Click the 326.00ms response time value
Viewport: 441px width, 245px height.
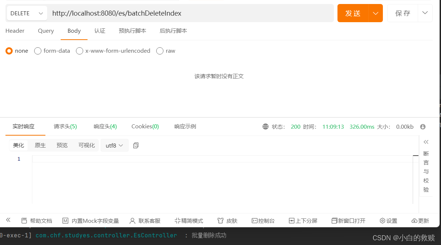tap(362, 126)
